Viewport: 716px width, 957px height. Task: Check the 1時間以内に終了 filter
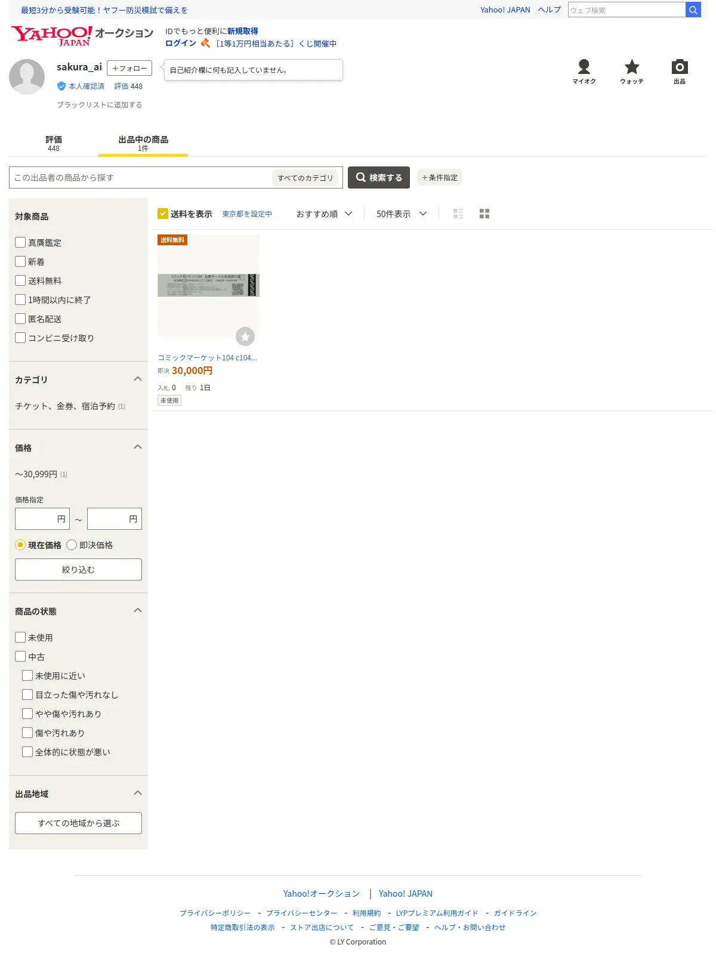click(x=20, y=300)
